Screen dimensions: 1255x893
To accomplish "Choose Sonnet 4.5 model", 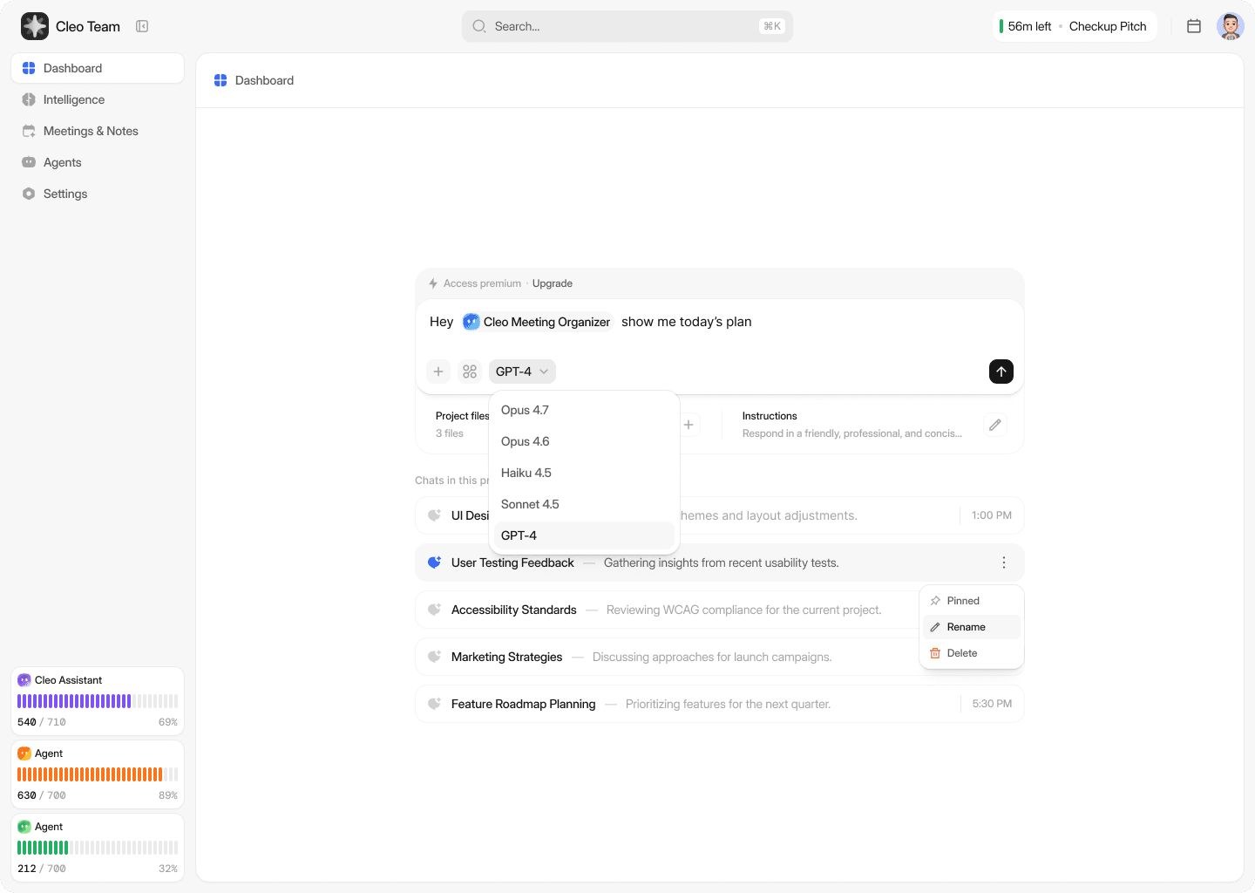I will (x=584, y=504).
